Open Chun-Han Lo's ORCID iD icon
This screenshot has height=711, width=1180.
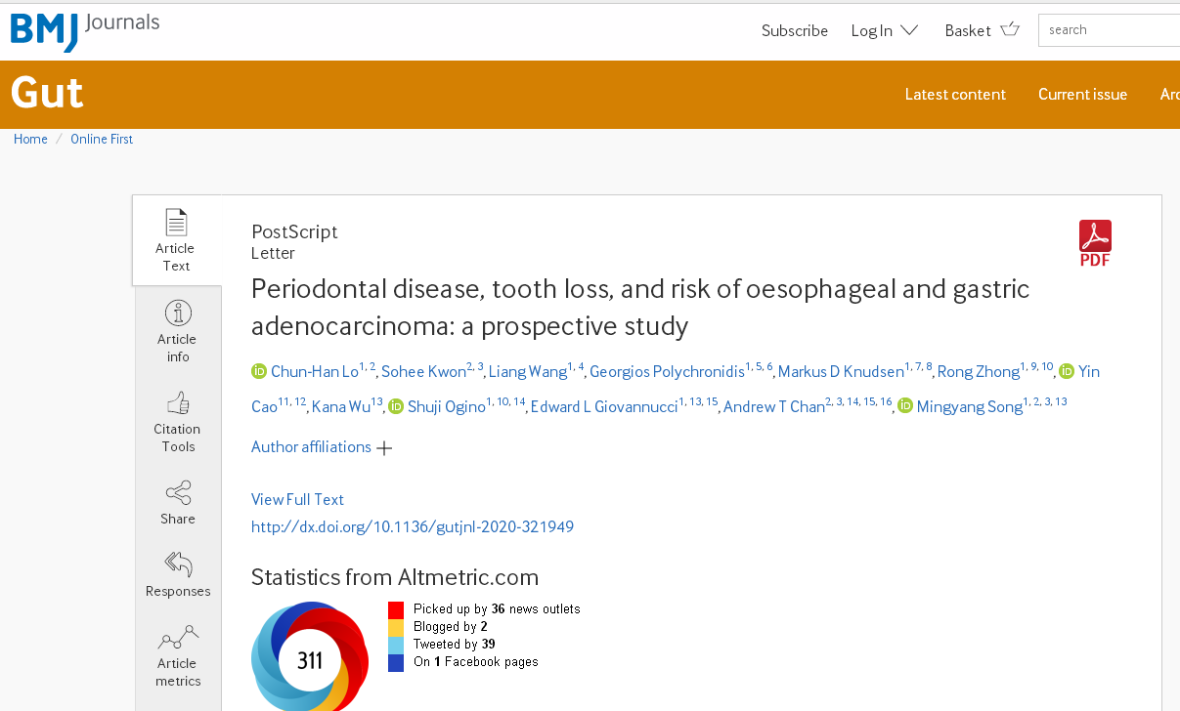pos(259,371)
